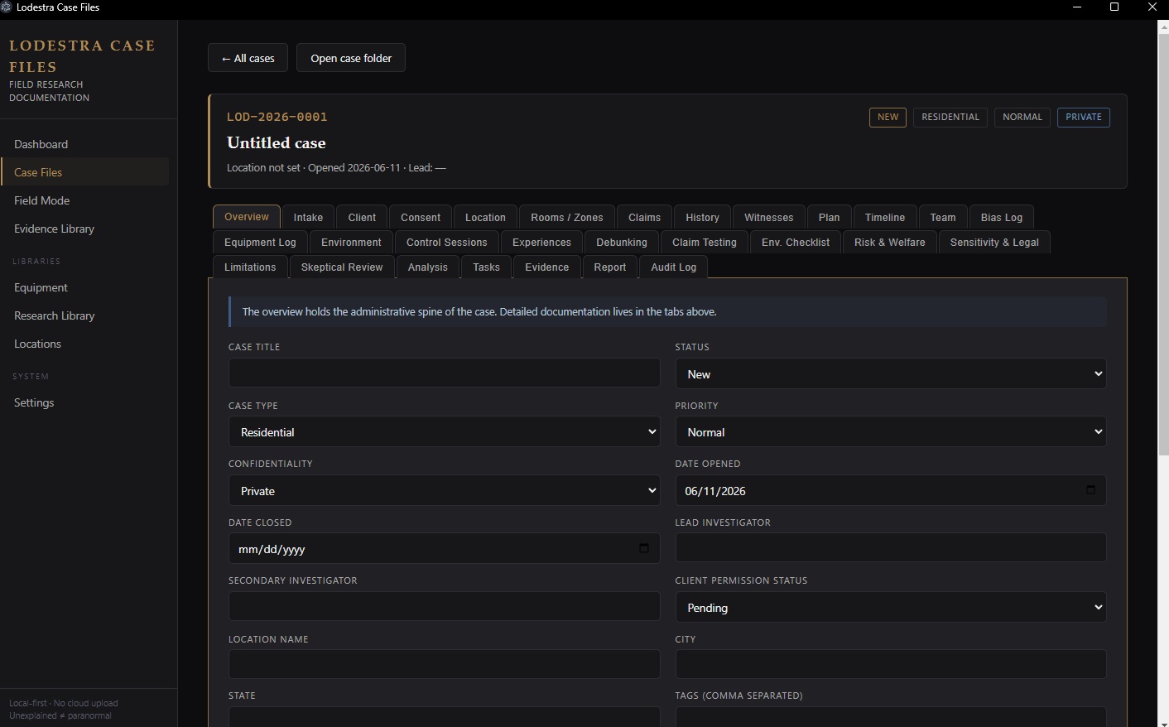Image resolution: width=1169 pixels, height=727 pixels.
Task: Select the Experiences tab
Action: point(541,242)
